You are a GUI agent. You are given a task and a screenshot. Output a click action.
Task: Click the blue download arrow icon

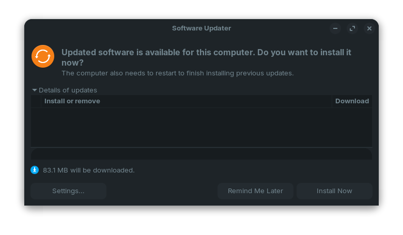35,170
